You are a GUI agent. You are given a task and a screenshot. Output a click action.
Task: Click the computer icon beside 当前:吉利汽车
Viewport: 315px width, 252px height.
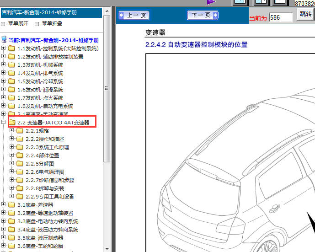4,40
